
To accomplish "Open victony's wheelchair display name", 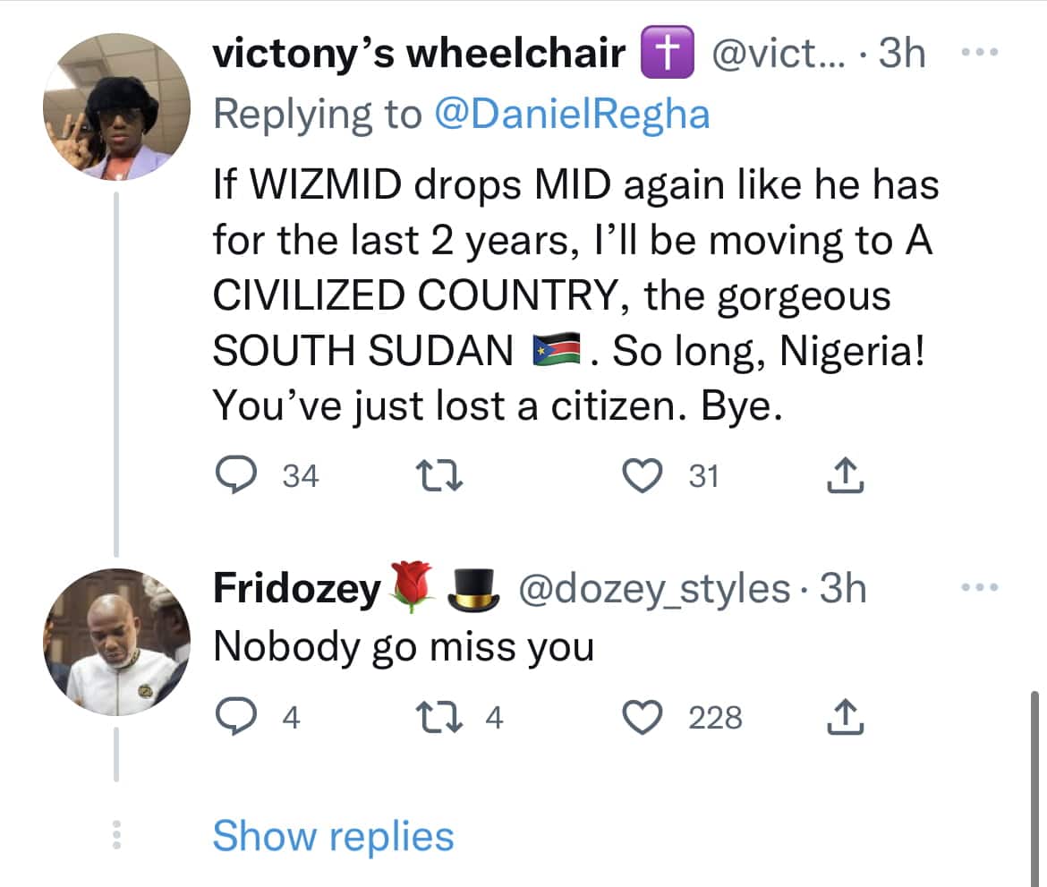I will coord(419,54).
